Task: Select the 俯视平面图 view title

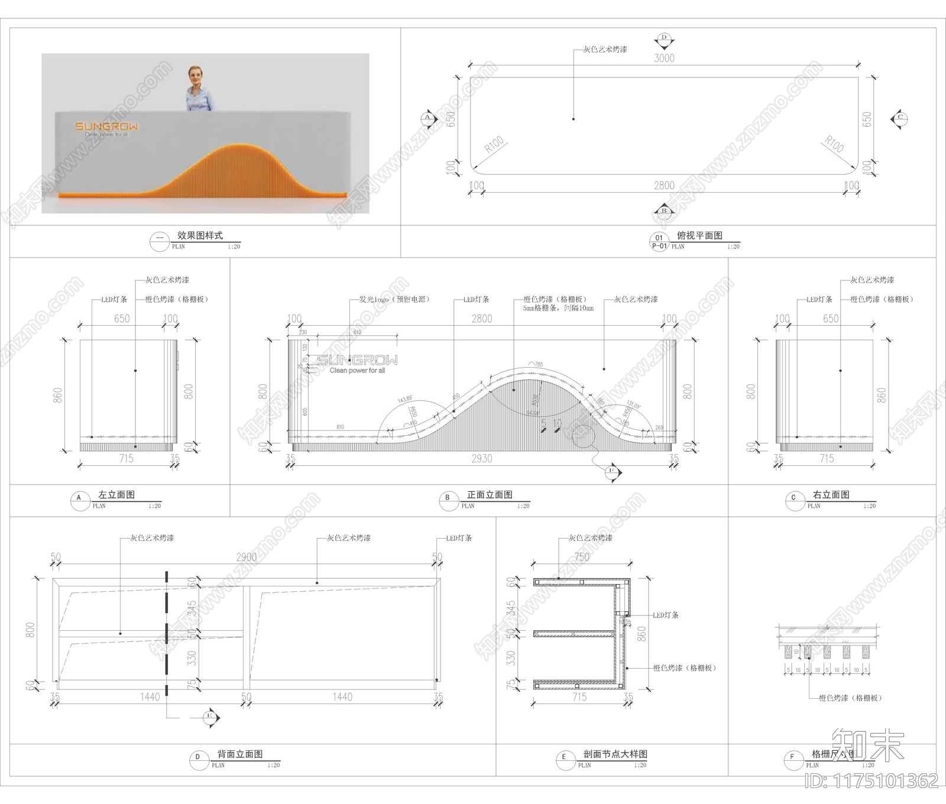Action: (699, 235)
